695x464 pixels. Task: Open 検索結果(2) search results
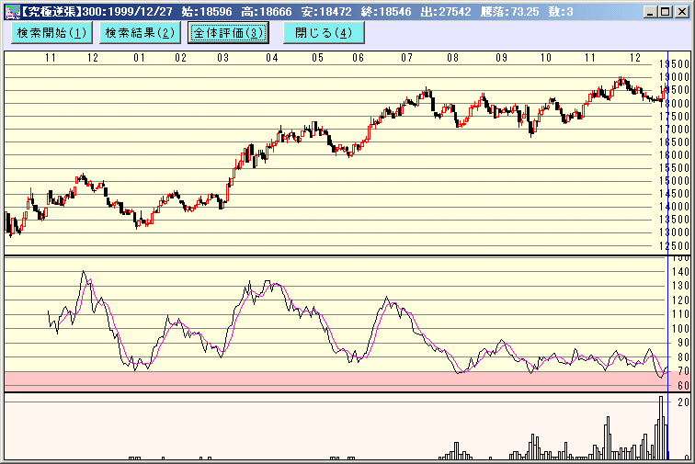click(139, 32)
